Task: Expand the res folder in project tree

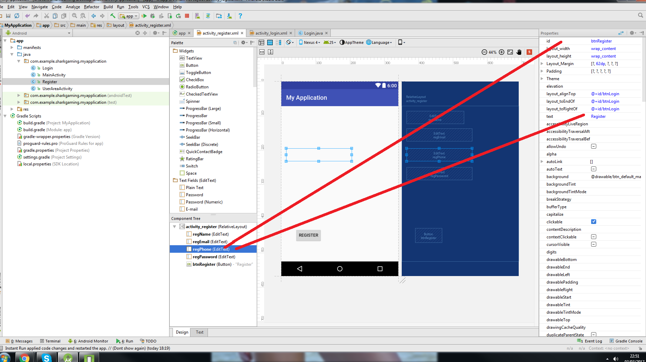Action: (x=12, y=109)
